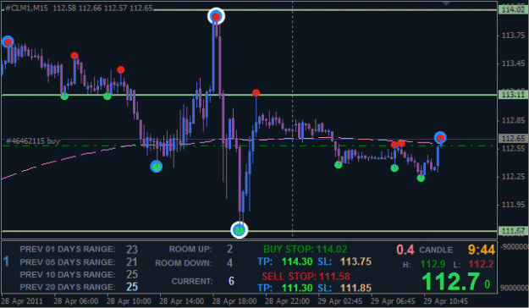The height and width of the screenshot is (308, 529).
Task: Click the green dot nearest the chart's left edge on the 113.11 line
Action: click(64, 96)
